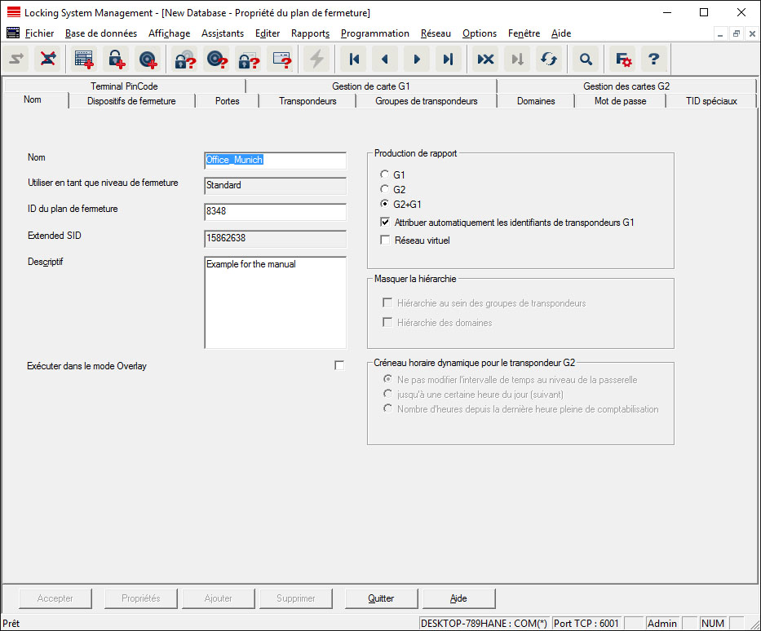Click the refresh arrows toolbar icon
Screen dimensions: 761x631
tap(549, 60)
